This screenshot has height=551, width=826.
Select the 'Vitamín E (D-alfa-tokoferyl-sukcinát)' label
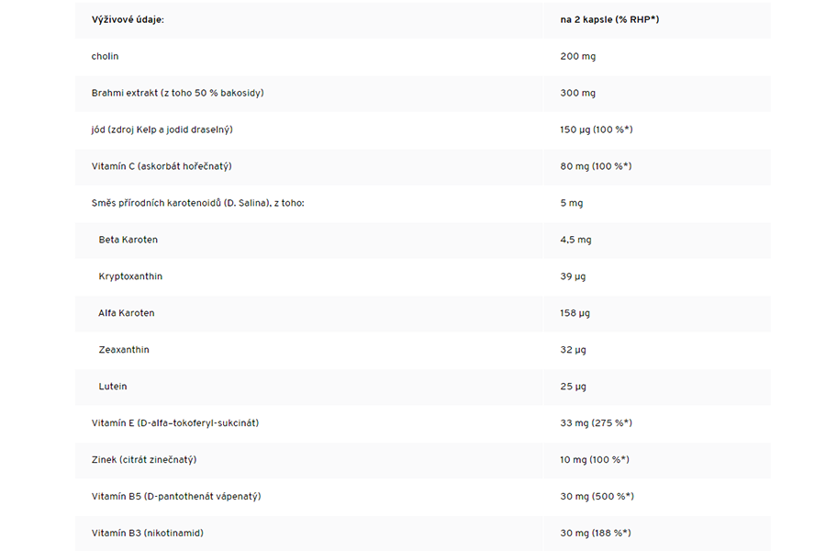pyautogui.click(x=175, y=423)
